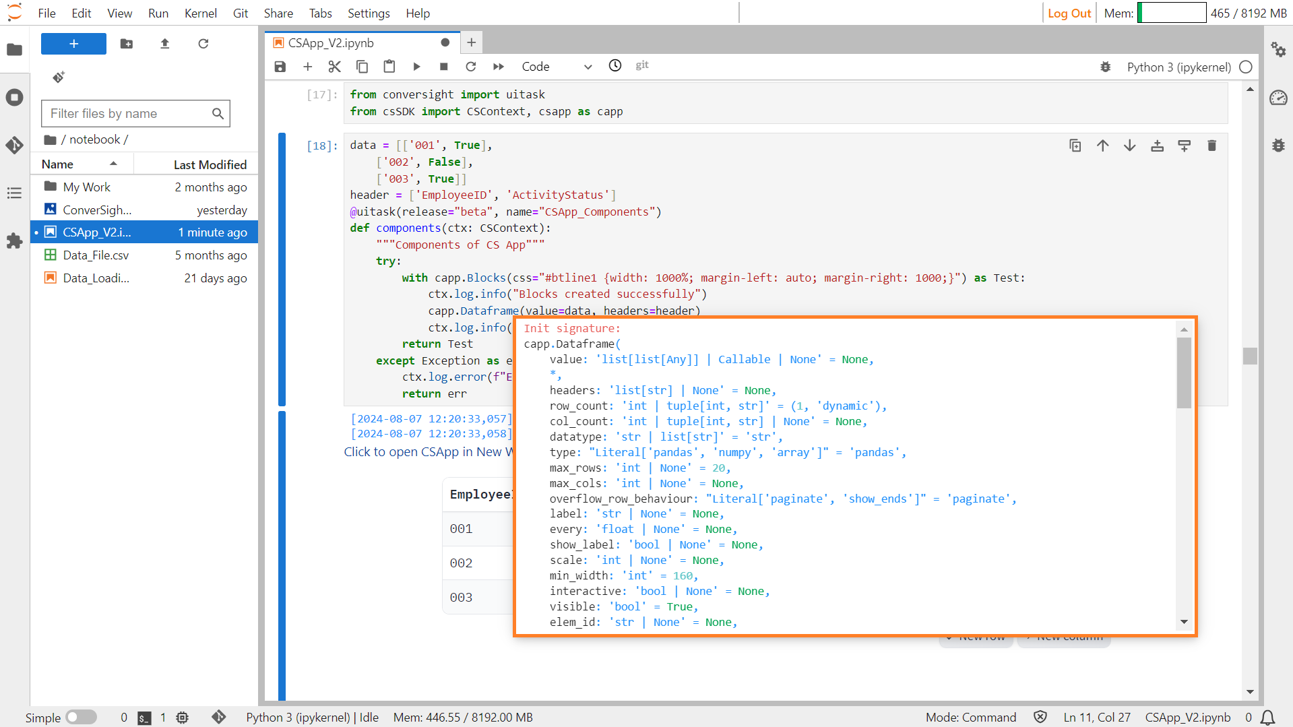Open the Share menu
Viewport: 1293px width, 727px height.
pyautogui.click(x=278, y=13)
